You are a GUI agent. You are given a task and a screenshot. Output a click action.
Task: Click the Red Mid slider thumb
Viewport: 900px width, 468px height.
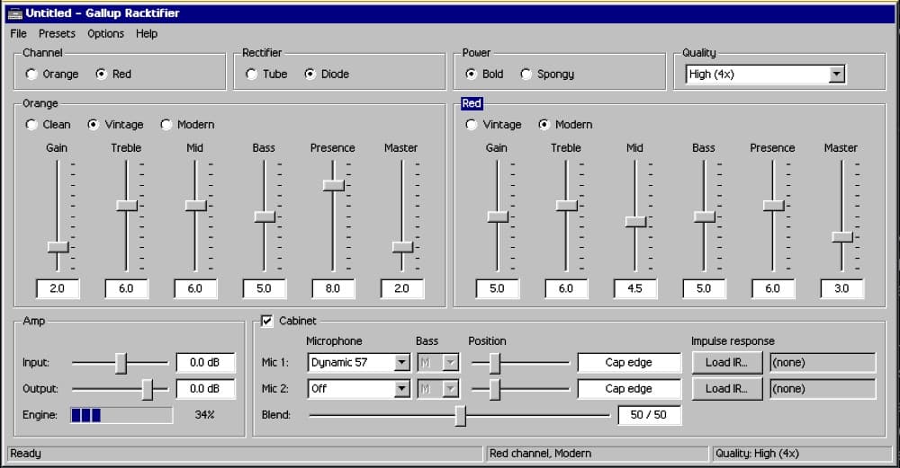pyautogui.click(x=635, y=222)
